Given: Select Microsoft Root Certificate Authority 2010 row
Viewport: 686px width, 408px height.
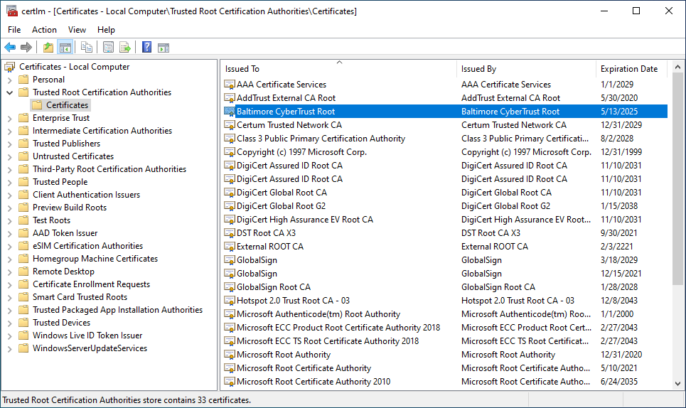Looking at the screenshot, I should coord(446,382).
